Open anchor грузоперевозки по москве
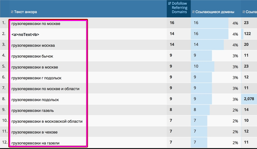Screen dimensions: 257x149 36,23
